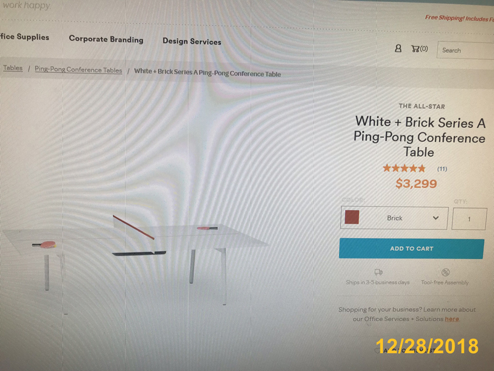The image size is (494, 371).
Task: Open the Brick color selector
Action: [x=394, y=218]
